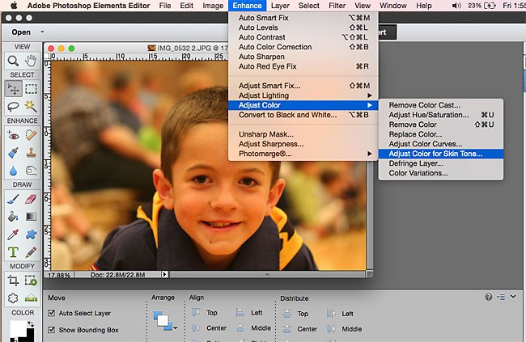
Task: Select the Eraser tool
Action: 31,199
